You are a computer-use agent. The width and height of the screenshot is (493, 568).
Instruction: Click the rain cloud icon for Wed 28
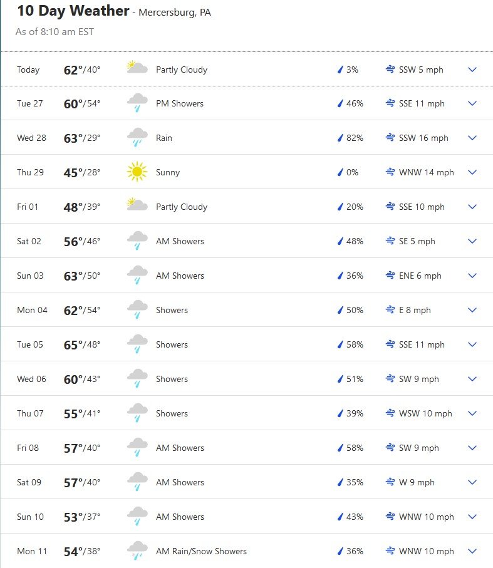(137, 137)
